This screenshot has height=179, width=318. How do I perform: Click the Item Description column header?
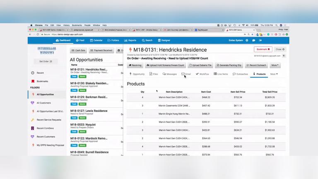click(x=174, y=92)
